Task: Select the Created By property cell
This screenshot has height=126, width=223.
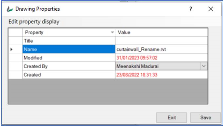Action: tap(69, 66)
